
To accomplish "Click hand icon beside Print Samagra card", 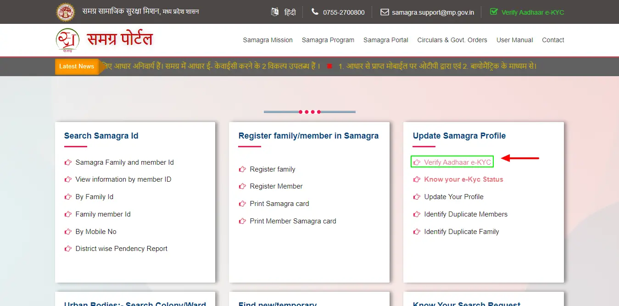I will 242,204.
